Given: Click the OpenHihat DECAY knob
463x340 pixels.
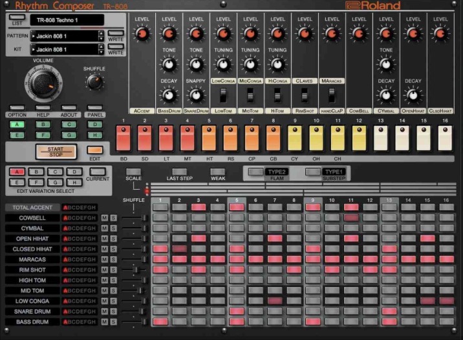Looking at the screenshot, I should pos(413,95).
